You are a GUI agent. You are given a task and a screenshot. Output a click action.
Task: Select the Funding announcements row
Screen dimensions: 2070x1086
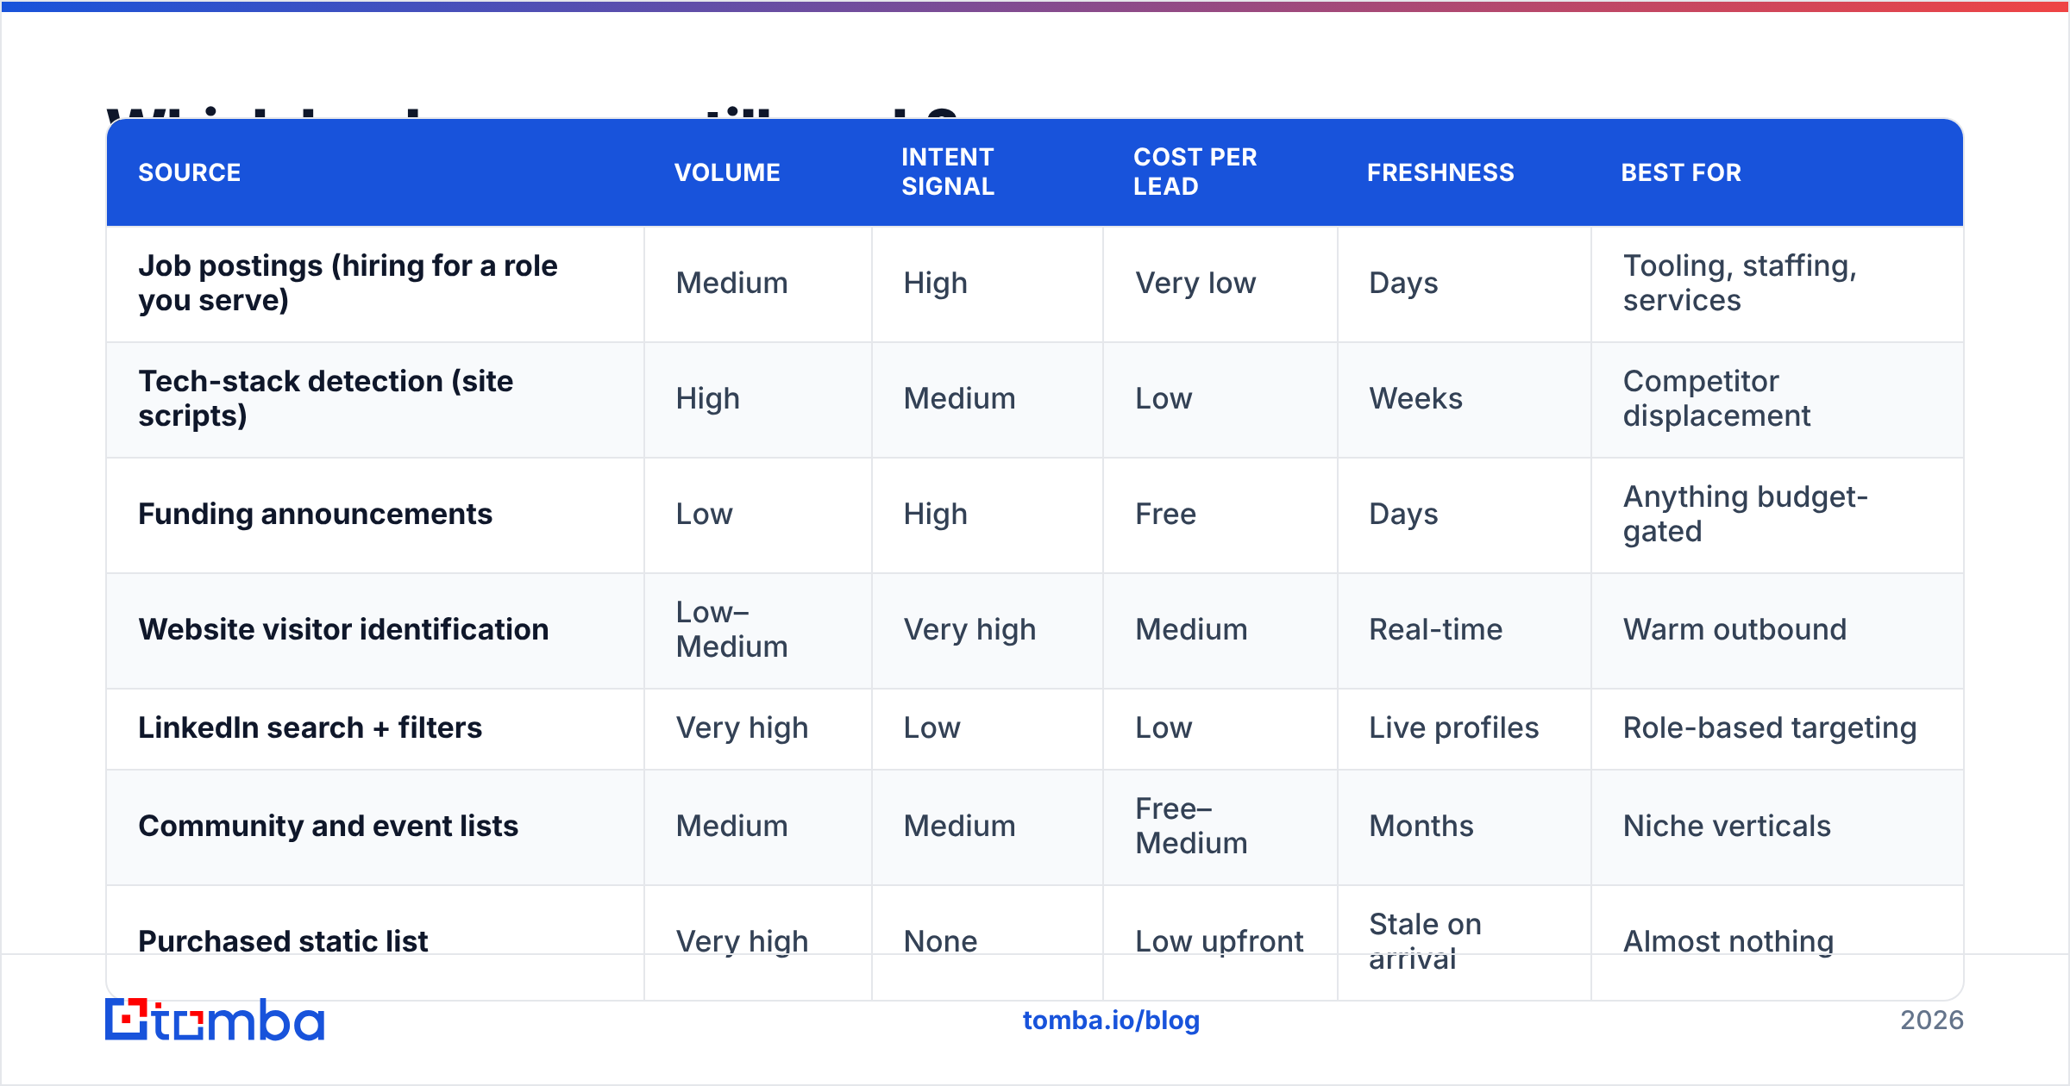click(1035, 515)
